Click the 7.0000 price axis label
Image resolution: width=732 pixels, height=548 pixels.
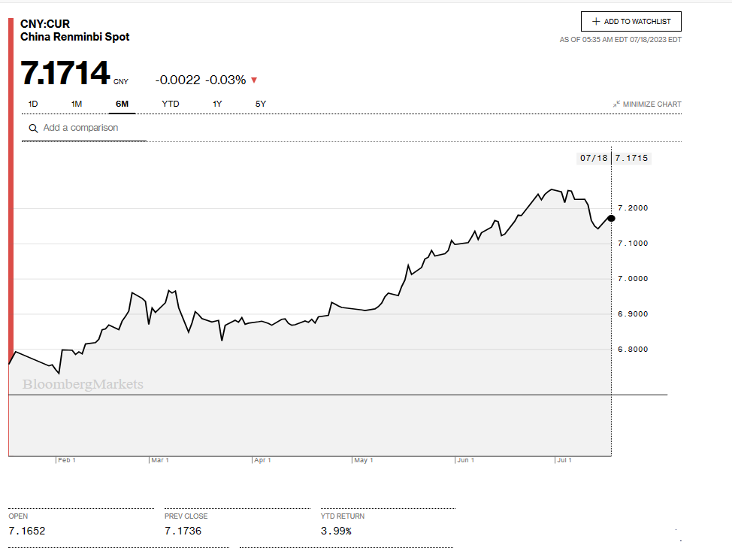(x=632, y=279)
